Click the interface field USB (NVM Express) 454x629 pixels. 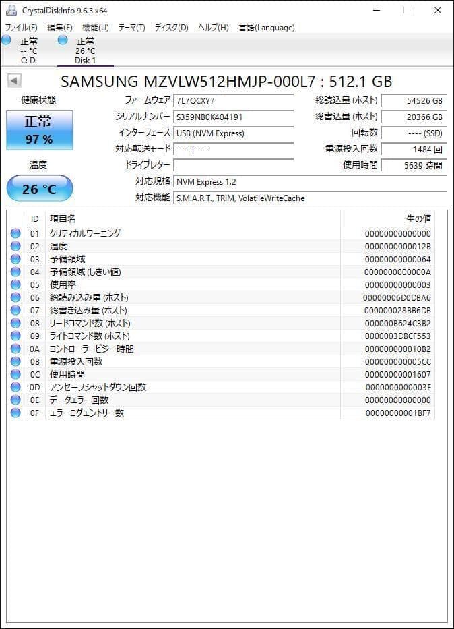[x=233, y=133]
